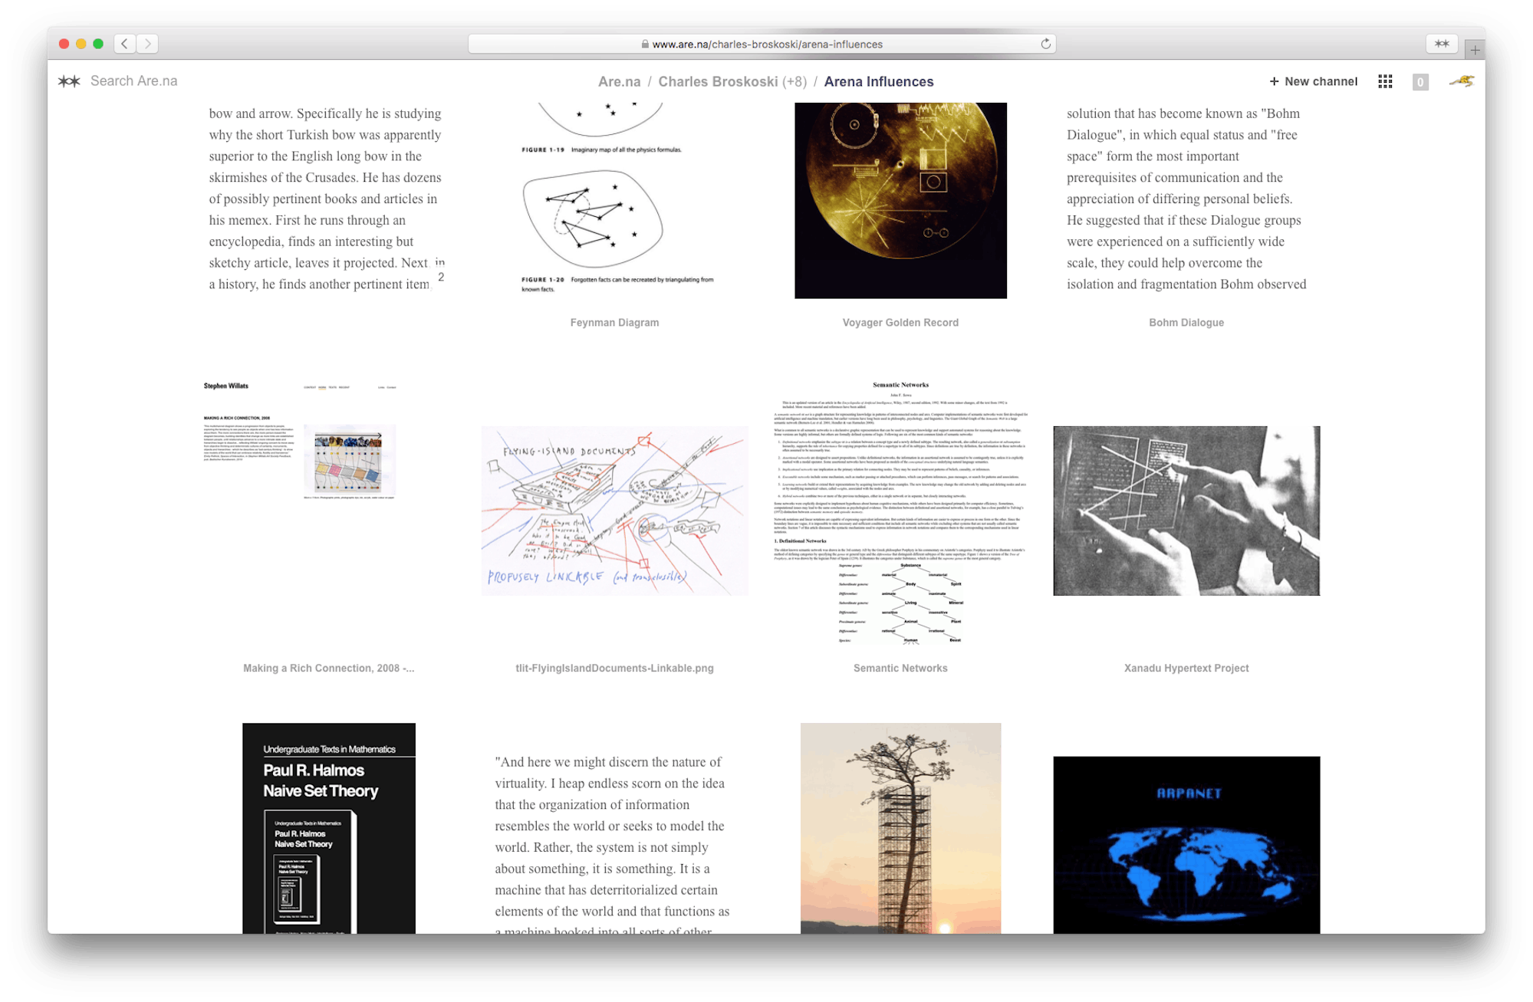The width and height of the screenshot is (1533, 1002).
Task: Click the browser address bar URL
Action: tap(766, 44)
